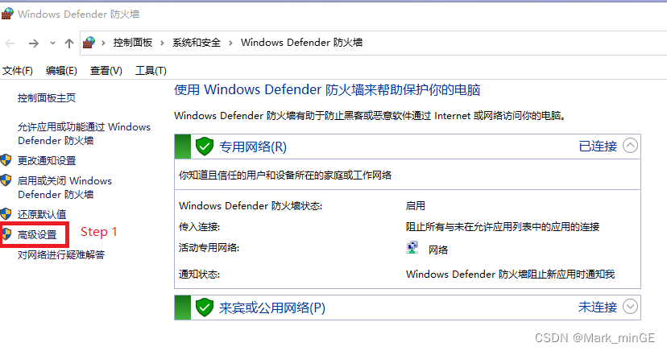Open 控制面板 breadcrumb item
This screenshot has width=667, height=351.
tap(133, 43)
